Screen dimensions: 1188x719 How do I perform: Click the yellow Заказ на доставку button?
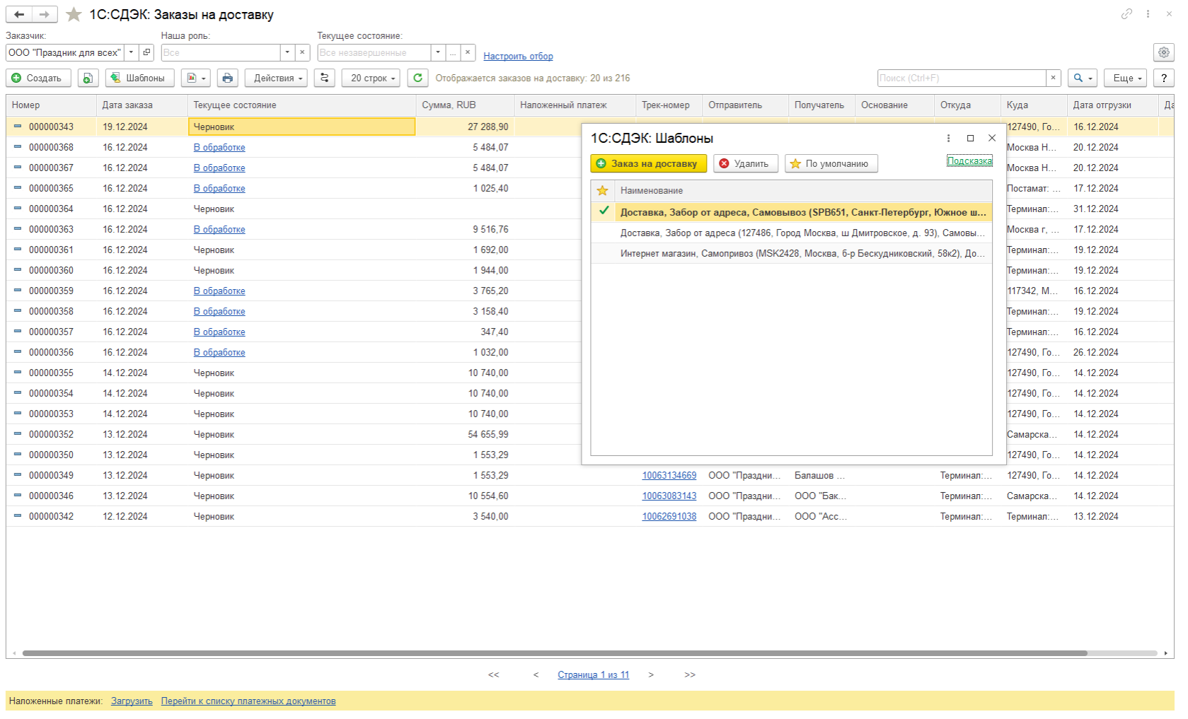pos(649,163)
